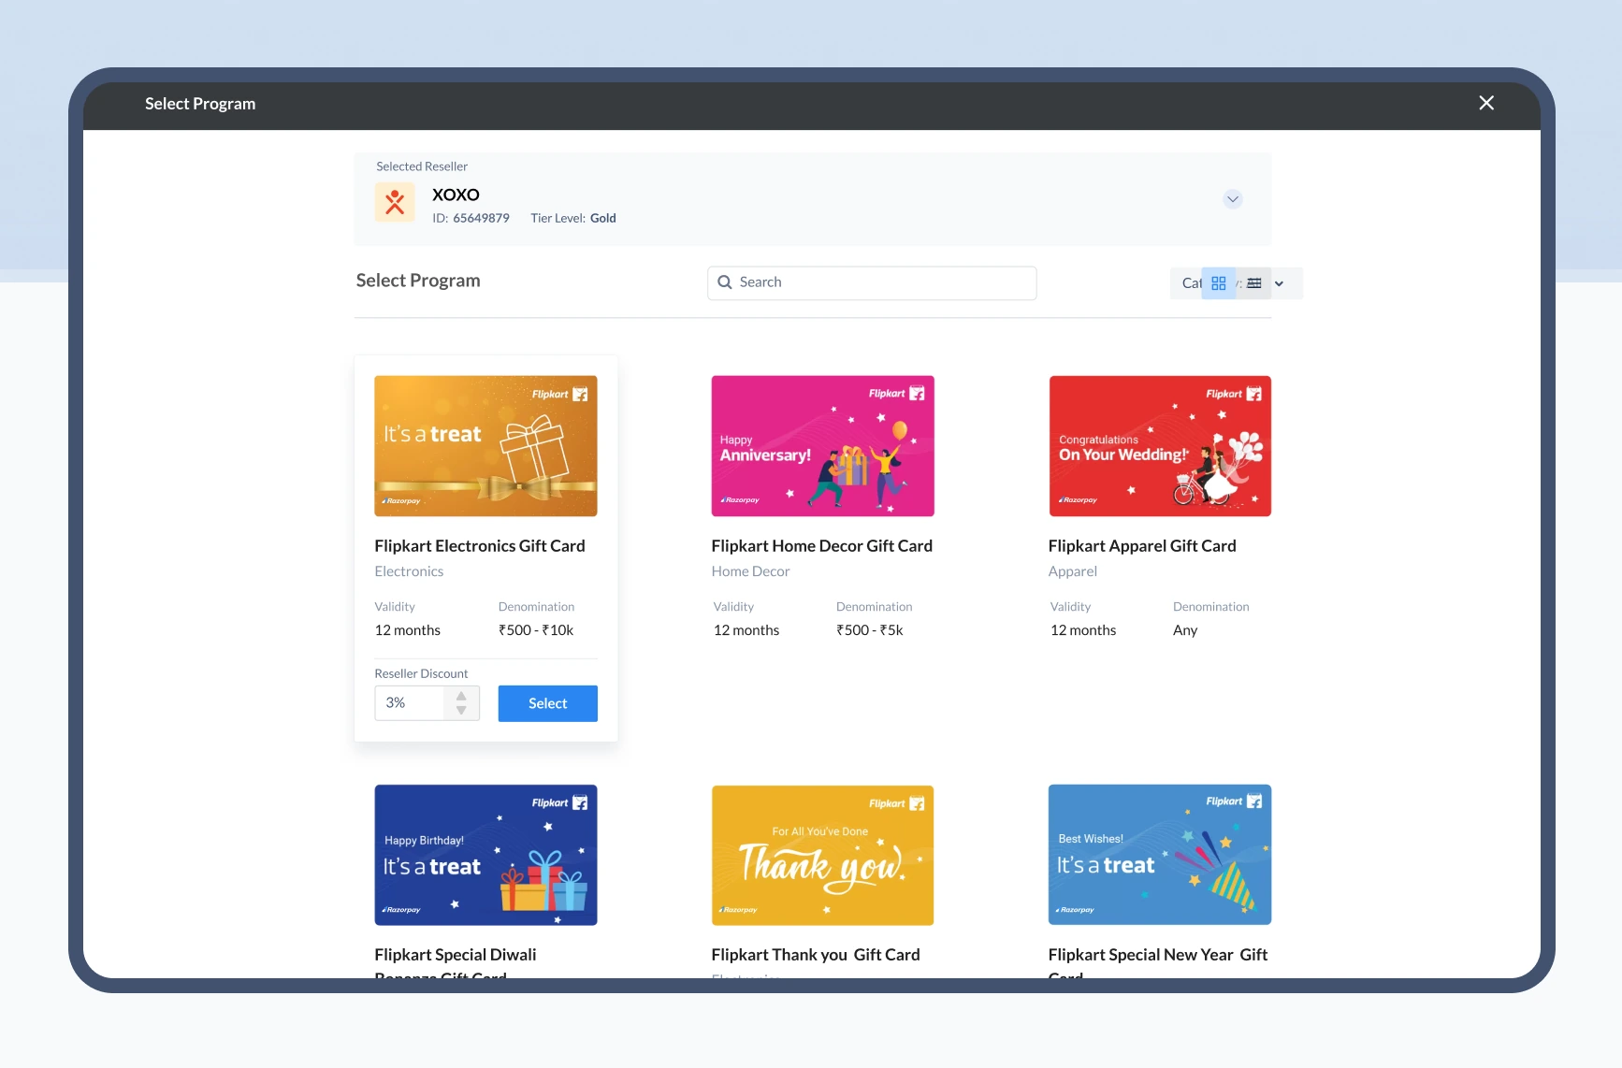The image size is (1622, 1068).
Task: Close the Select Program dialog
Action: [x=1486, y=103]
